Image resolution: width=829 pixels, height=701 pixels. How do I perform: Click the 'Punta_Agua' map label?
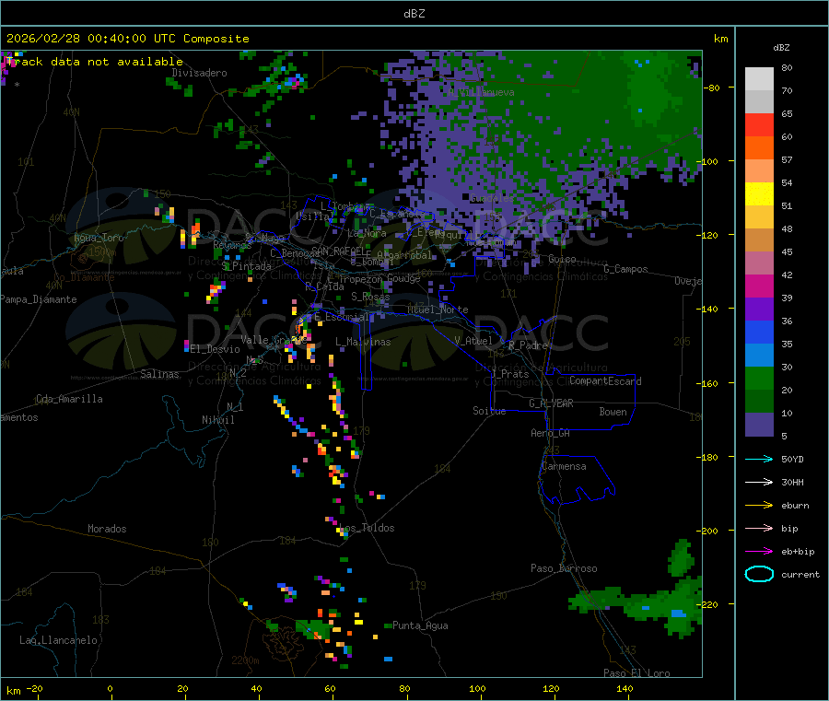coord(420,625)
